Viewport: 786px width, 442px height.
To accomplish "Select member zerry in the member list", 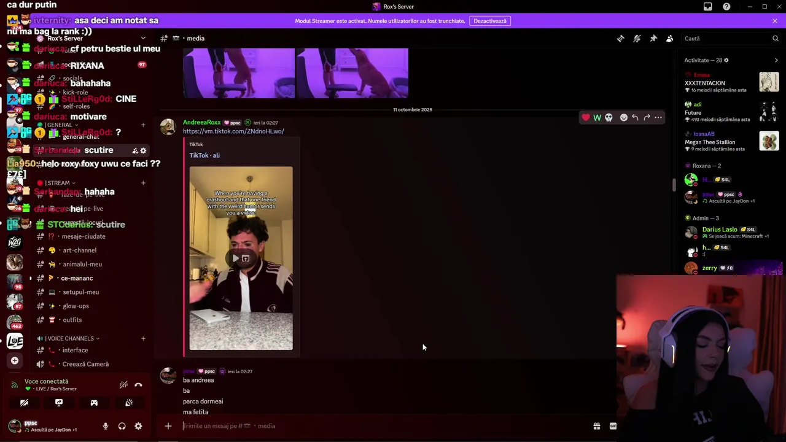I will tap(733, 268).
